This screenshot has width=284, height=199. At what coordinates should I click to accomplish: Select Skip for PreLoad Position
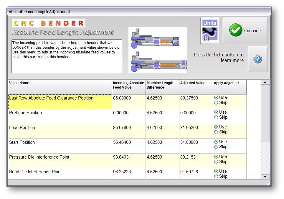[216, 118]
